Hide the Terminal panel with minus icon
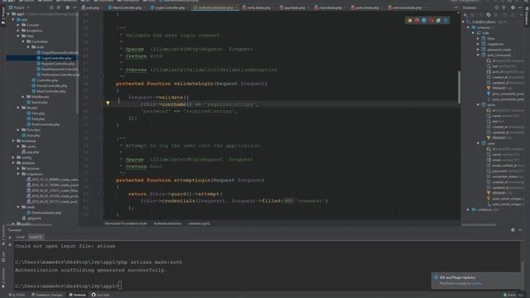 [520, 230]
